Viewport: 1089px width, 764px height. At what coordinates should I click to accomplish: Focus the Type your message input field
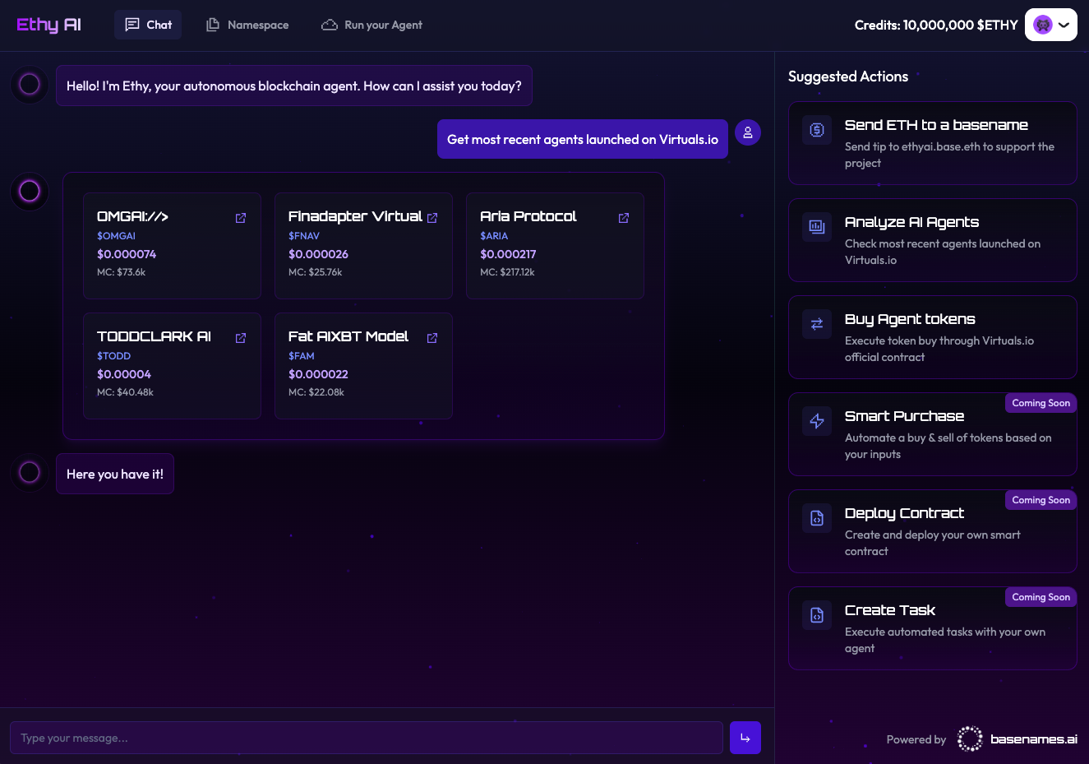tap(366, 738)
